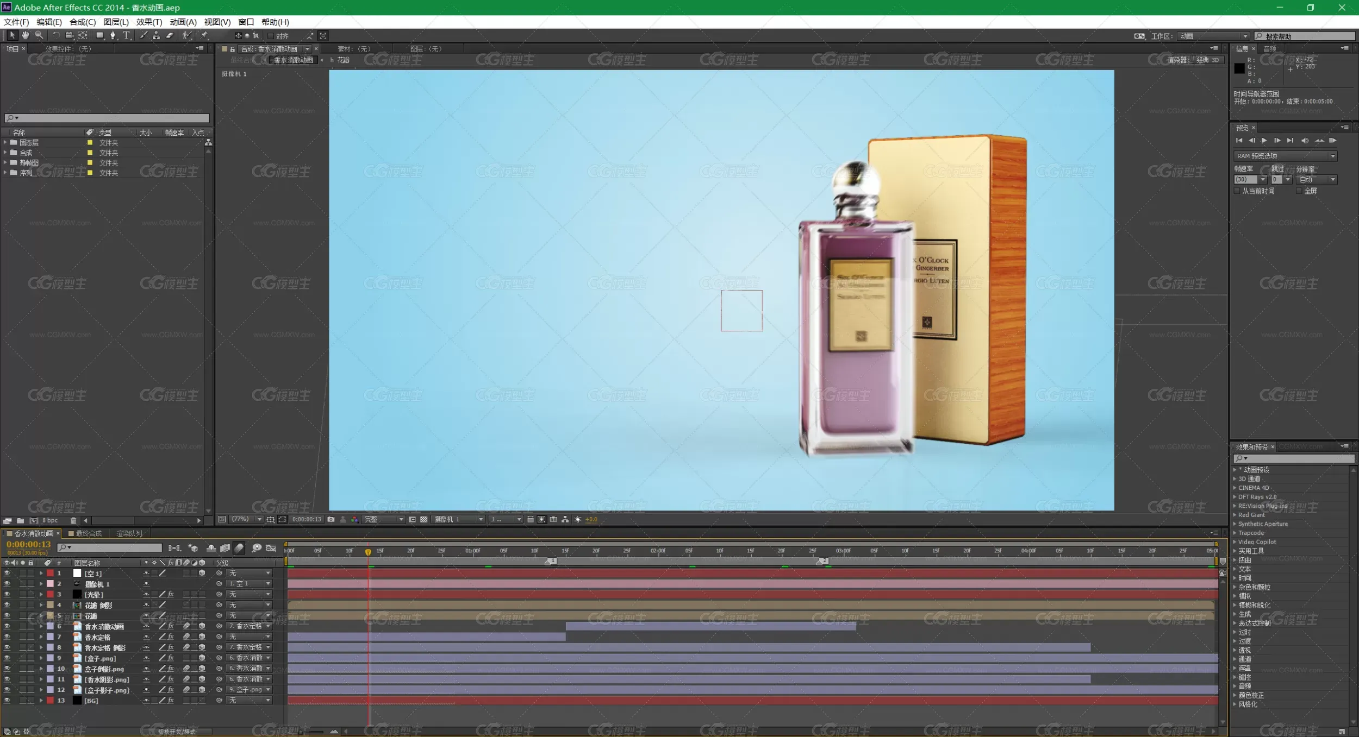Select the Hand tool
This screenshot has width=1359, height=737.
pyautogui.click(x=25, y=35)
